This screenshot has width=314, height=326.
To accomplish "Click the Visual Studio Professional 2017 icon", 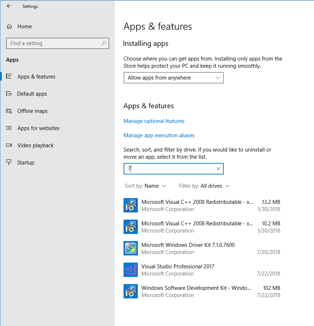I will [131, 270].
